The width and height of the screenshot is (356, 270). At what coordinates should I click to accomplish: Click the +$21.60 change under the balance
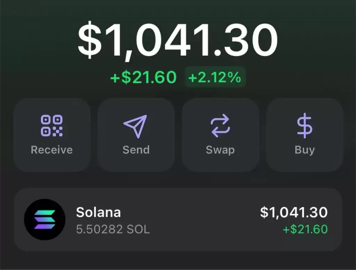[x=143, y=77]
